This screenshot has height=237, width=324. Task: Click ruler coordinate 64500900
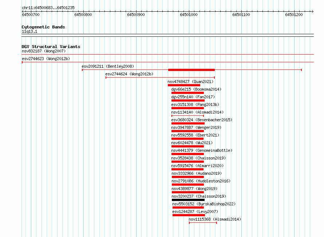click(136, 15)
